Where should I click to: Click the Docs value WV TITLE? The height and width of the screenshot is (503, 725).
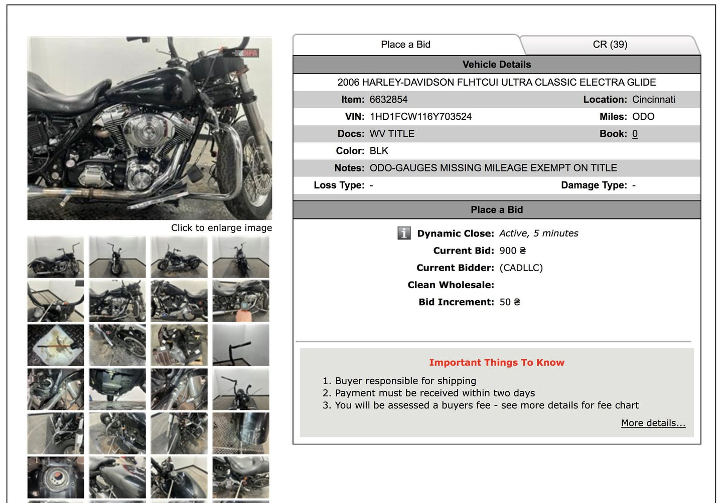(392, 134)
